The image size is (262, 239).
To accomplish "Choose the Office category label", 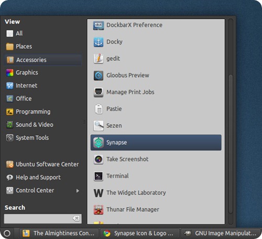I will click(x=24, y=99).
